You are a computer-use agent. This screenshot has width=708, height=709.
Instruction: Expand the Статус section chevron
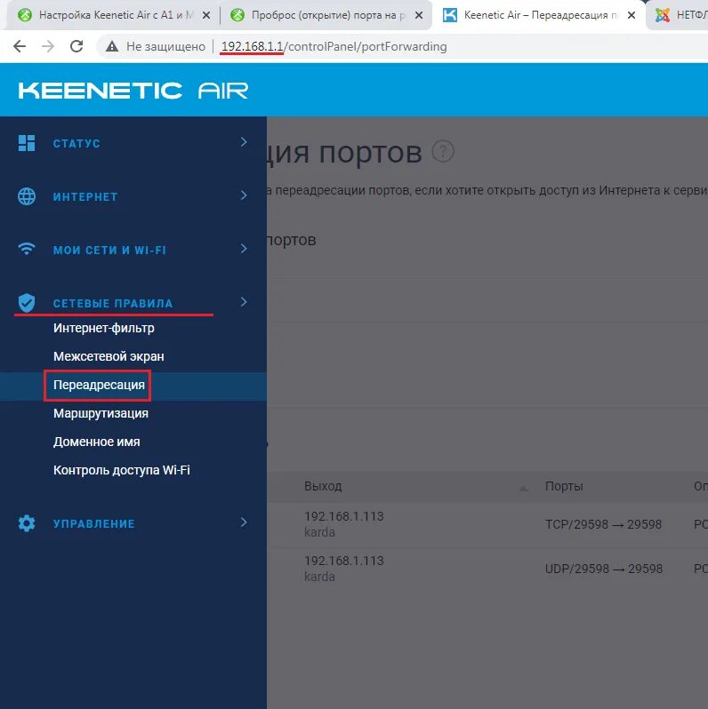click(244, 142)
